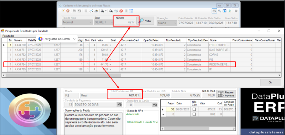Viewport: 285px width, 135px height.
Task: Expand the Pergunte ao Rovo chevron
Action: (x=74, y=39)
